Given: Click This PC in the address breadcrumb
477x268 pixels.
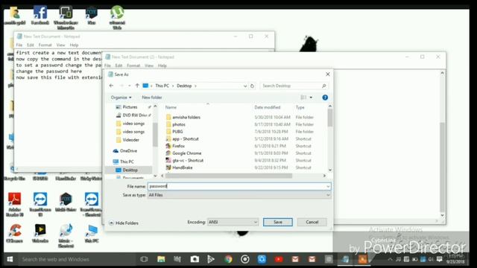Looking at the screenshot, I should click(x=162, y=86).
